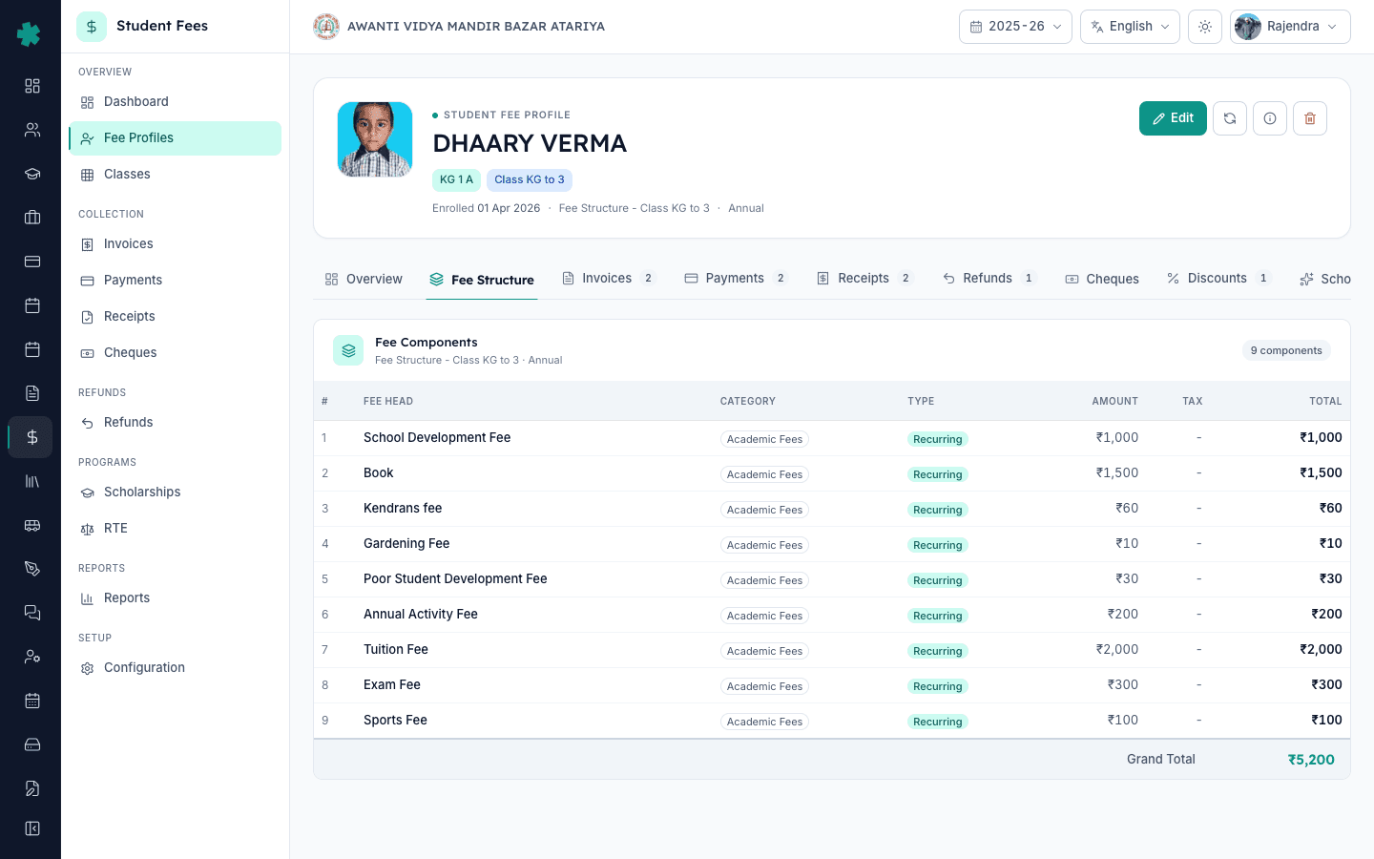Image resolution: width=1374 pixels, height=859 pixels.
Task: Open the user settings icon in left rail
Action: (32, 657)
